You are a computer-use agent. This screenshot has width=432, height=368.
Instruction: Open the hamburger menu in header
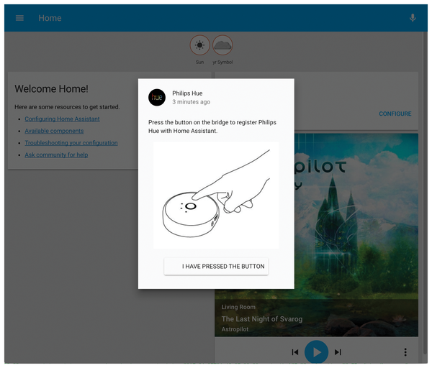tap(19, 18)
